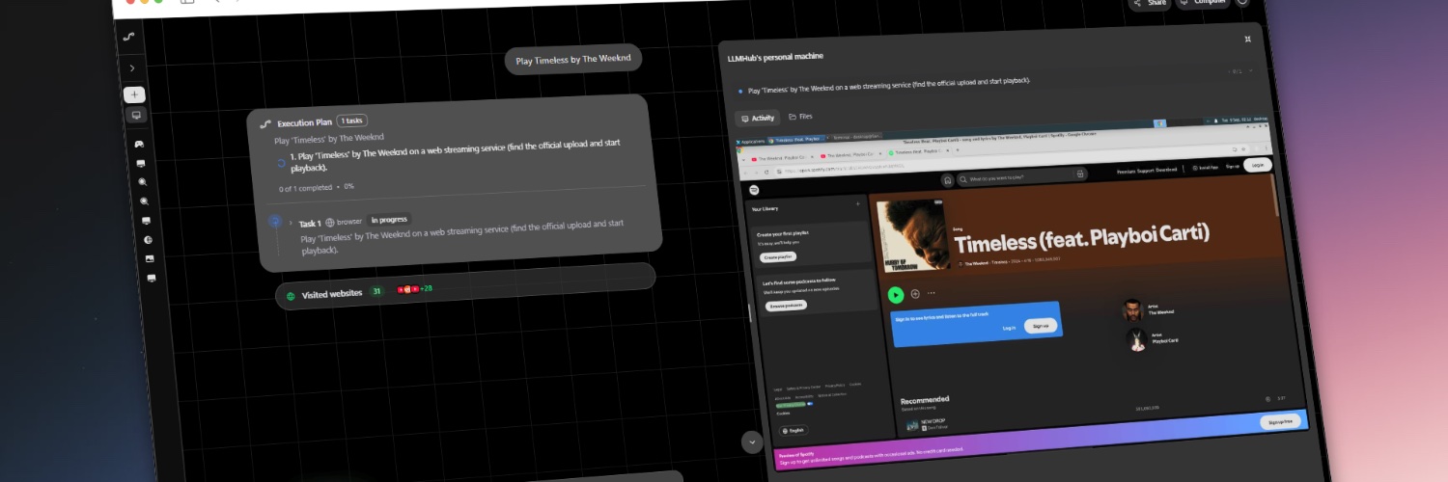
Task: Switch to the Files tab
Action: click(800, 116)
